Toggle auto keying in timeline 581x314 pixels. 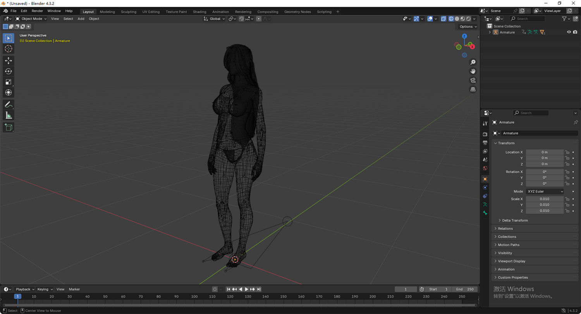(215, 289)
